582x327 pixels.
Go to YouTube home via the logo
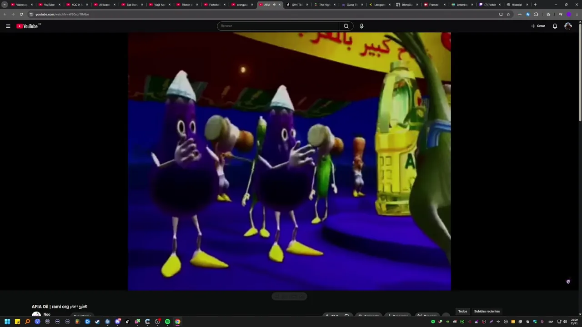pyautogui.click(x=27, y=26)
